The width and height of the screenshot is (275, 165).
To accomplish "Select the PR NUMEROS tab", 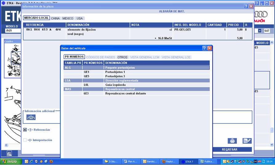I will pyautogui.click(x=74, y=57).
